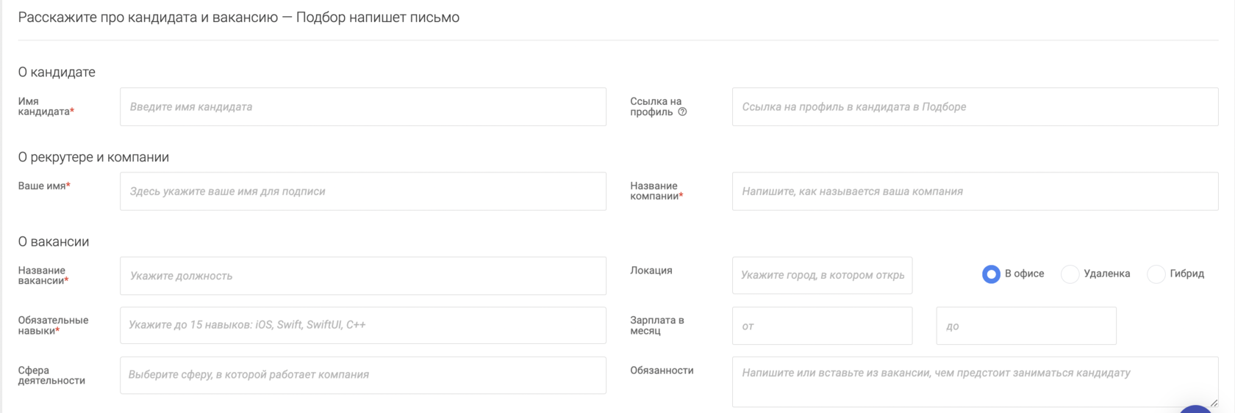1235x413 pixels.
Task: Focus the Название компании input
Action: [975, 191]
